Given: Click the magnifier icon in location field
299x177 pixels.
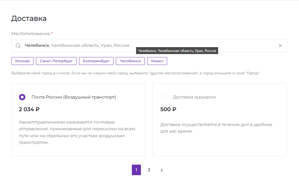Looking at the screenshot, I should click(18, 46).
